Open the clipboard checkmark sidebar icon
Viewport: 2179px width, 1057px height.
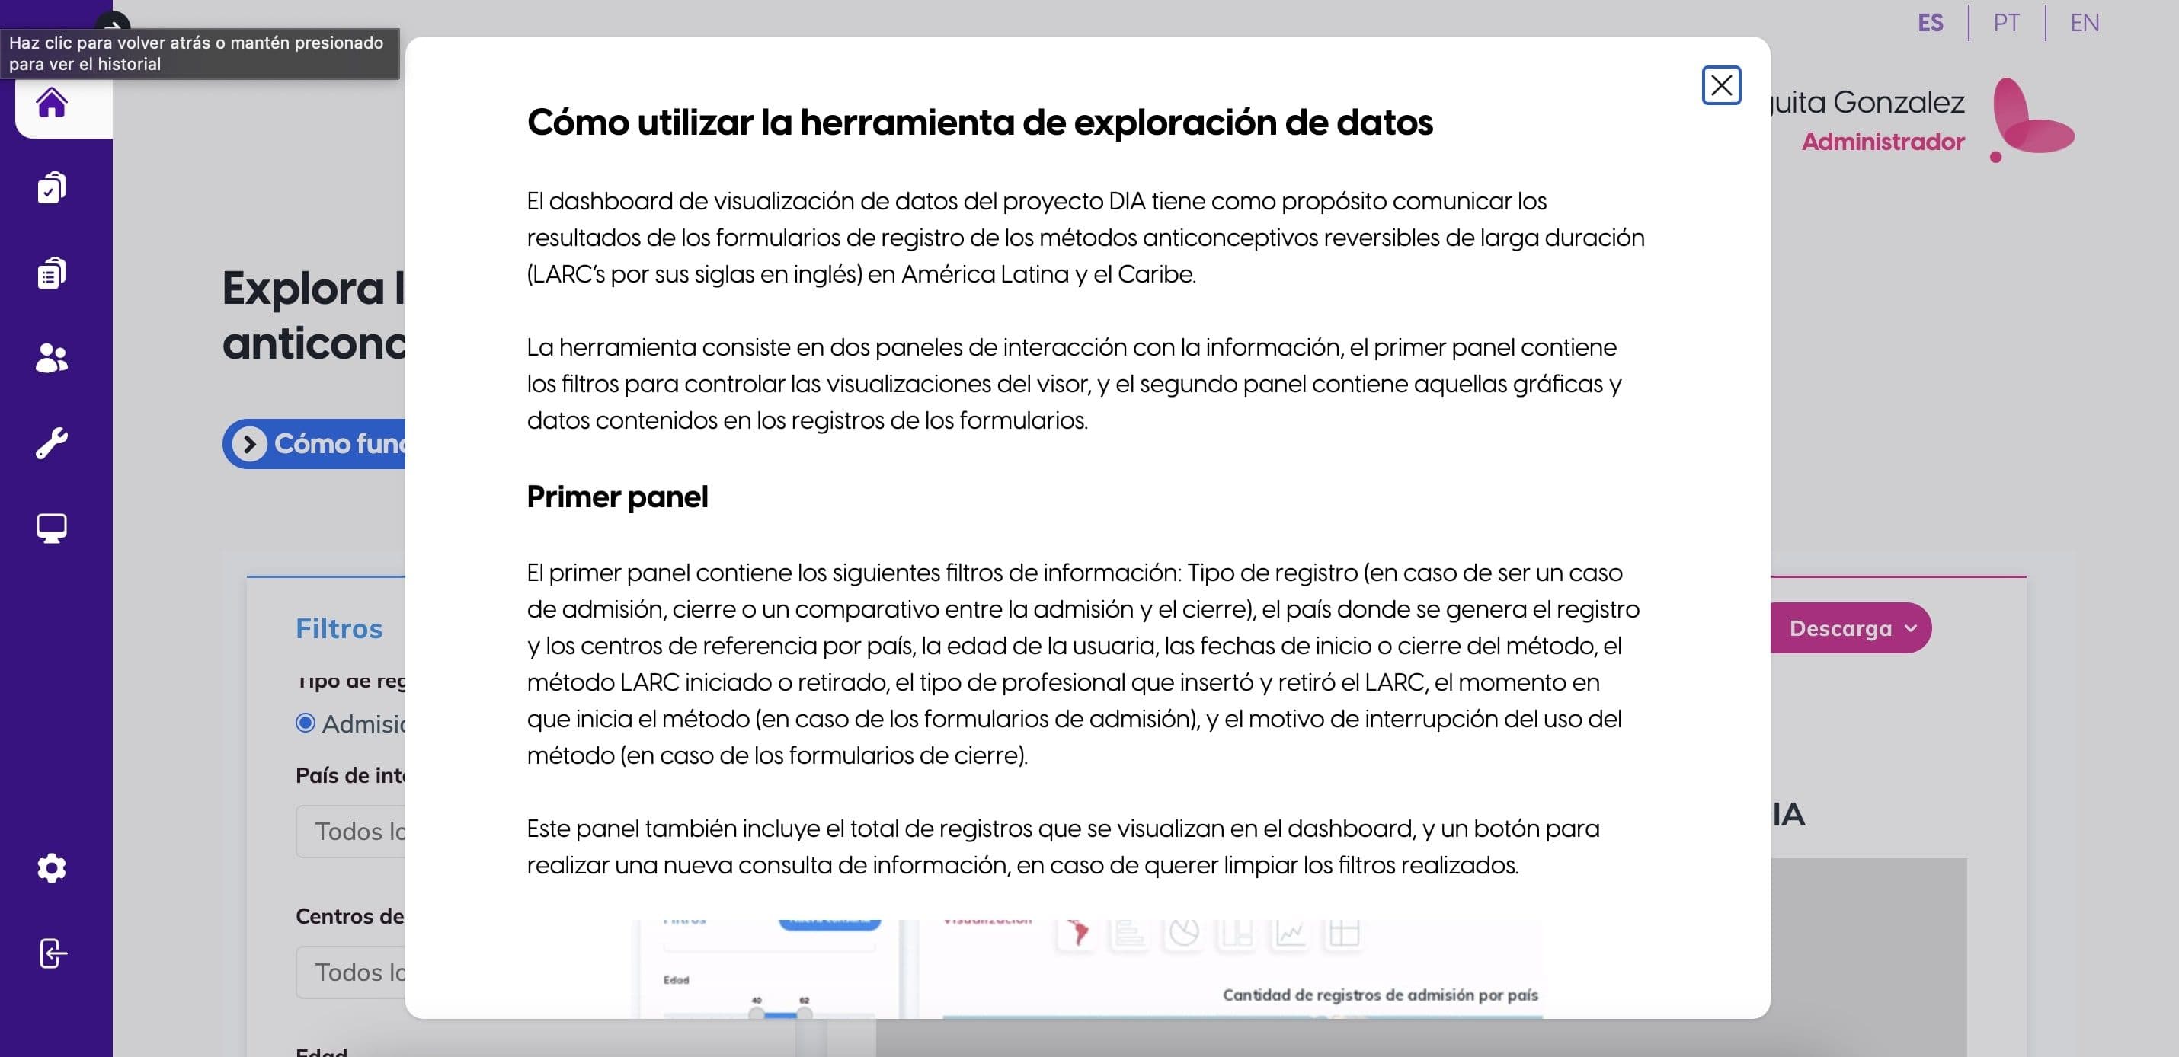[x=52, y=188]
